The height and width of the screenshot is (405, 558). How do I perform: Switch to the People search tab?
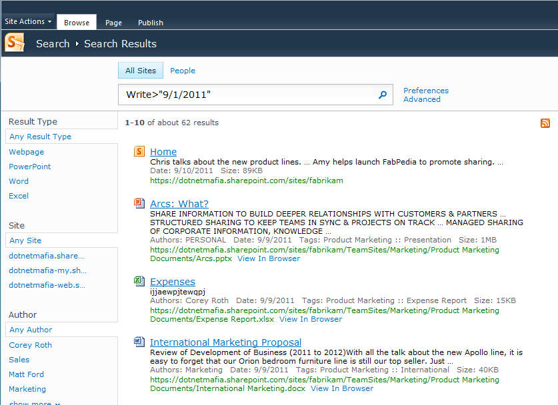tap(183, 71)
